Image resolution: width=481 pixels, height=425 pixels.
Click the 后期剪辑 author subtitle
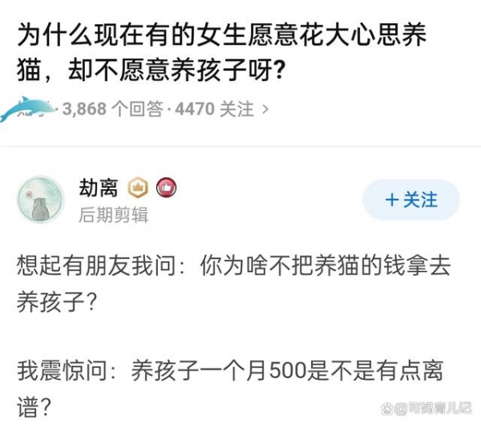click(x=112, y=215)
